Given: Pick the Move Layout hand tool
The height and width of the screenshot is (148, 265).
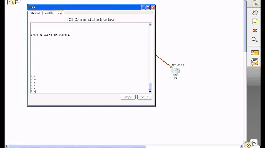Looking at the screenshot, I should (x=255, y=12).
